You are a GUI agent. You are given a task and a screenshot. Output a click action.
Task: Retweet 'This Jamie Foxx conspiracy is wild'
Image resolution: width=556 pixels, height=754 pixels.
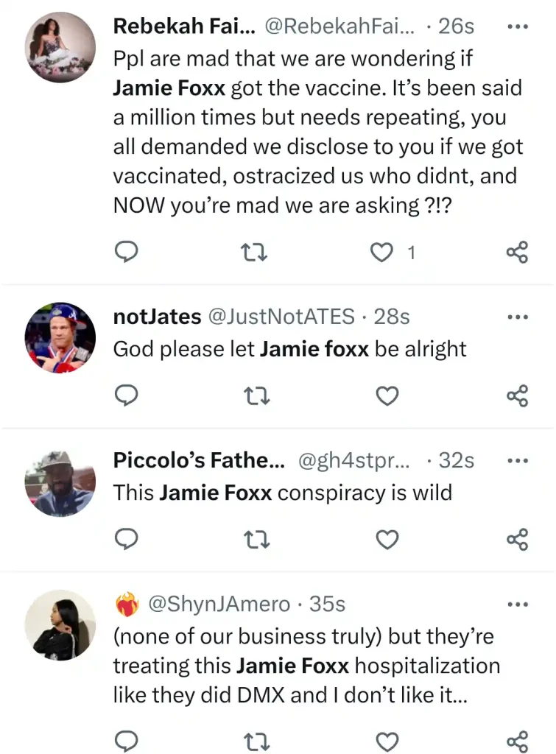pos(256,540)
